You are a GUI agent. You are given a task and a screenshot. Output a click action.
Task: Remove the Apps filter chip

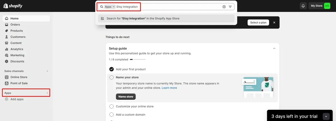point(114,7)
